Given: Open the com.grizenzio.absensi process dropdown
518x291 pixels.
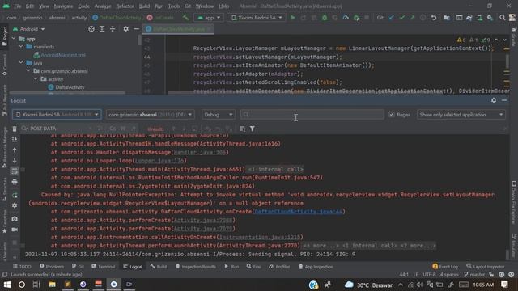Looking at the screenshot, I should 151,115.
